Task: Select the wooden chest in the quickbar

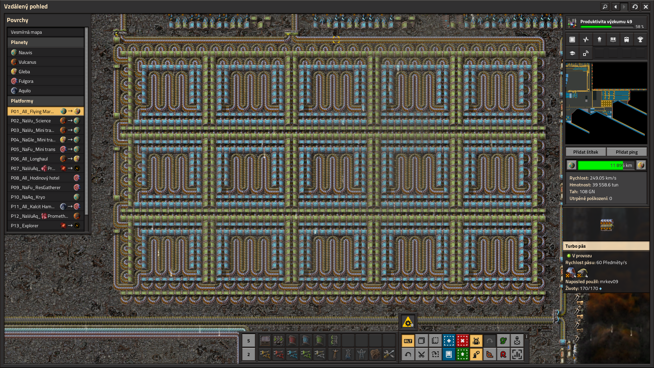Action: coord(265,340)
